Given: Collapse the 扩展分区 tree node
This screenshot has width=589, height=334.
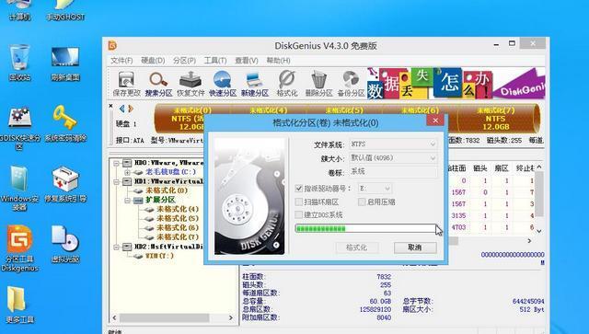Looking at the screenshot, I should coord(127,201).
